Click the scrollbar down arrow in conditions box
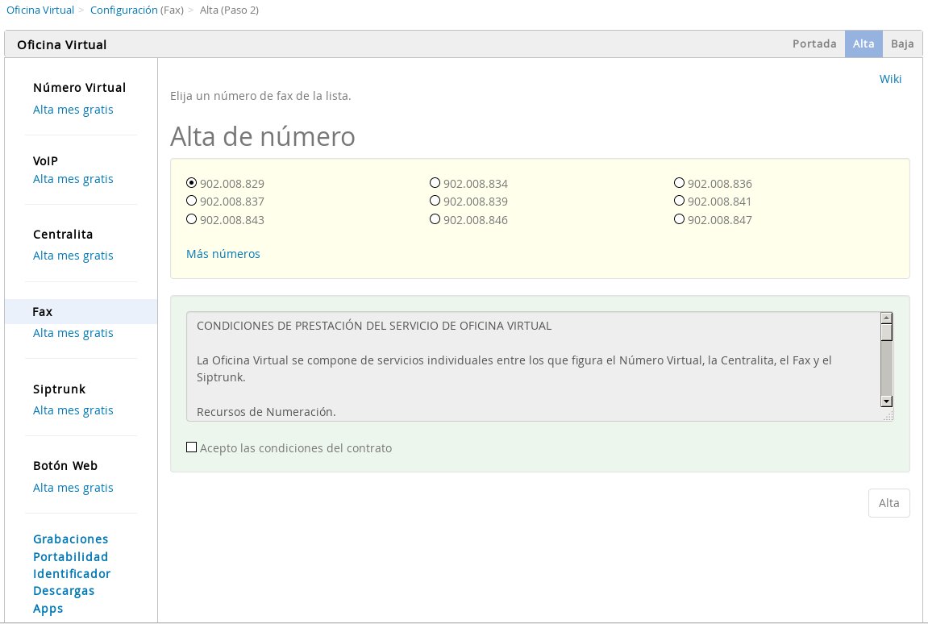 tap(886, 401)
